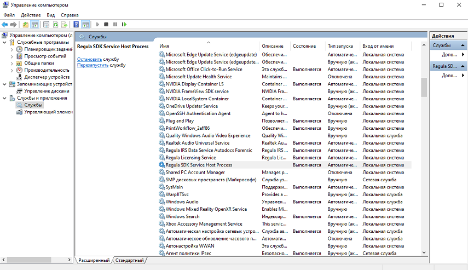
Task: Open the Вид menu
Action: pos(51,15)
